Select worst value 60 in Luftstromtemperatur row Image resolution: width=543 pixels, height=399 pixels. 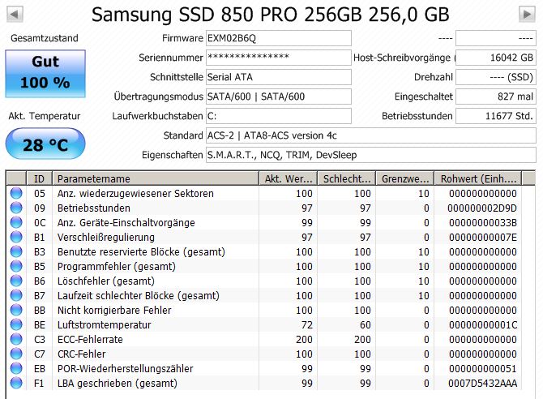(x=365, y=325)
